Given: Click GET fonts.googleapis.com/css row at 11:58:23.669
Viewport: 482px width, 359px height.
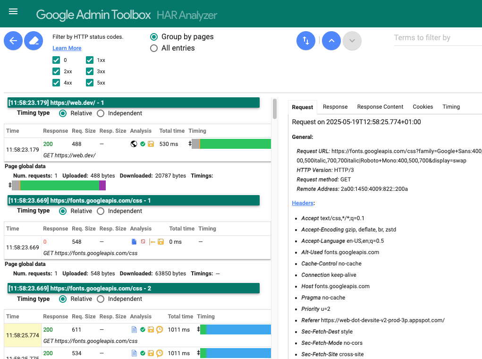Looking at the screenshot, I should pos(137,248).
